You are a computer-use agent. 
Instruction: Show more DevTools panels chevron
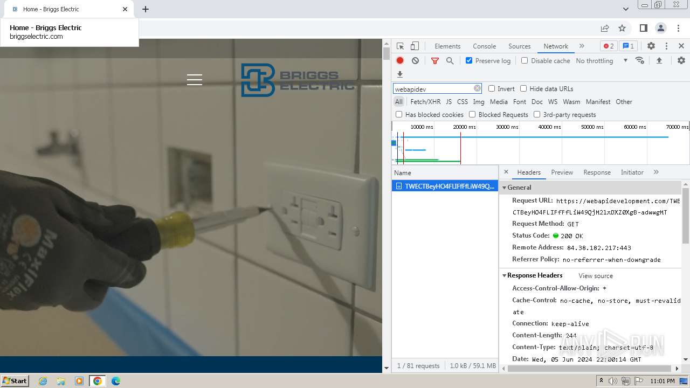[582, 46]
